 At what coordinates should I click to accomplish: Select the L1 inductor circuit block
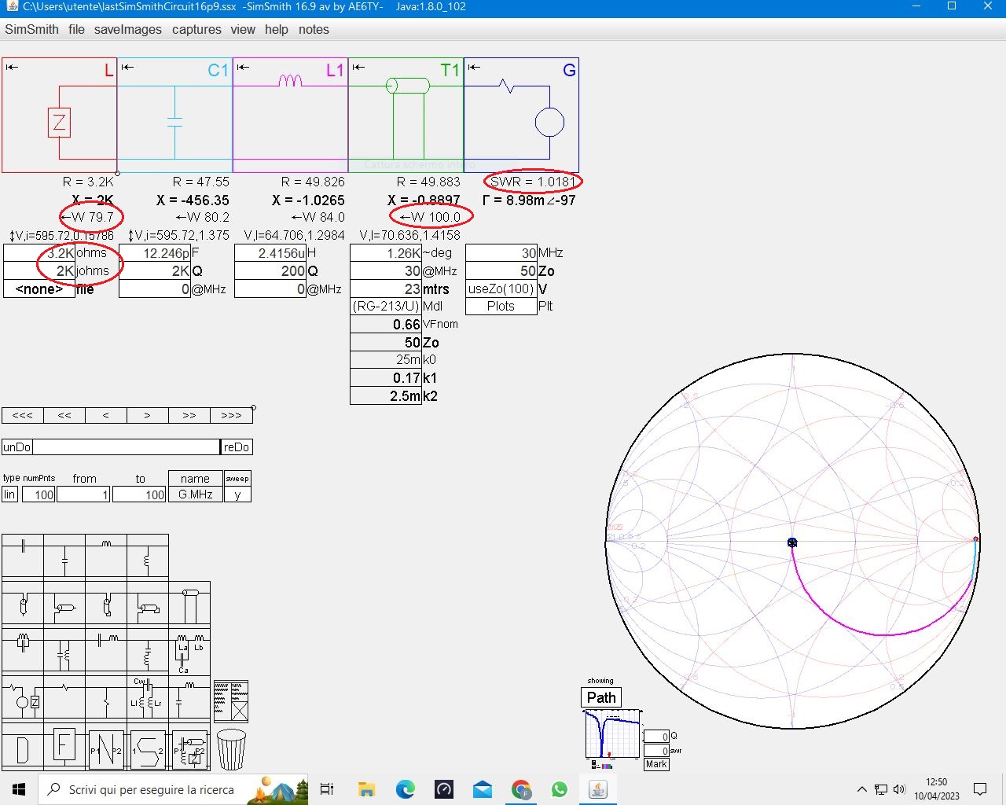(290, 115)
